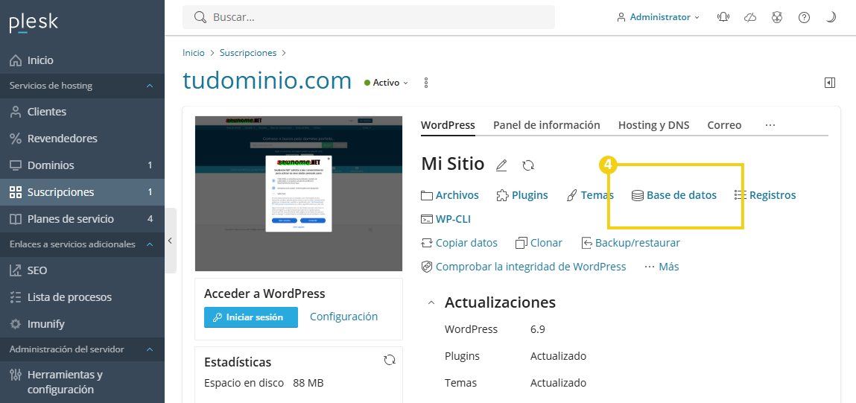Open Lista de procesos in the sidebar
Image resolution: width=856 pixels, height=403 pixels.
(82, 297)
